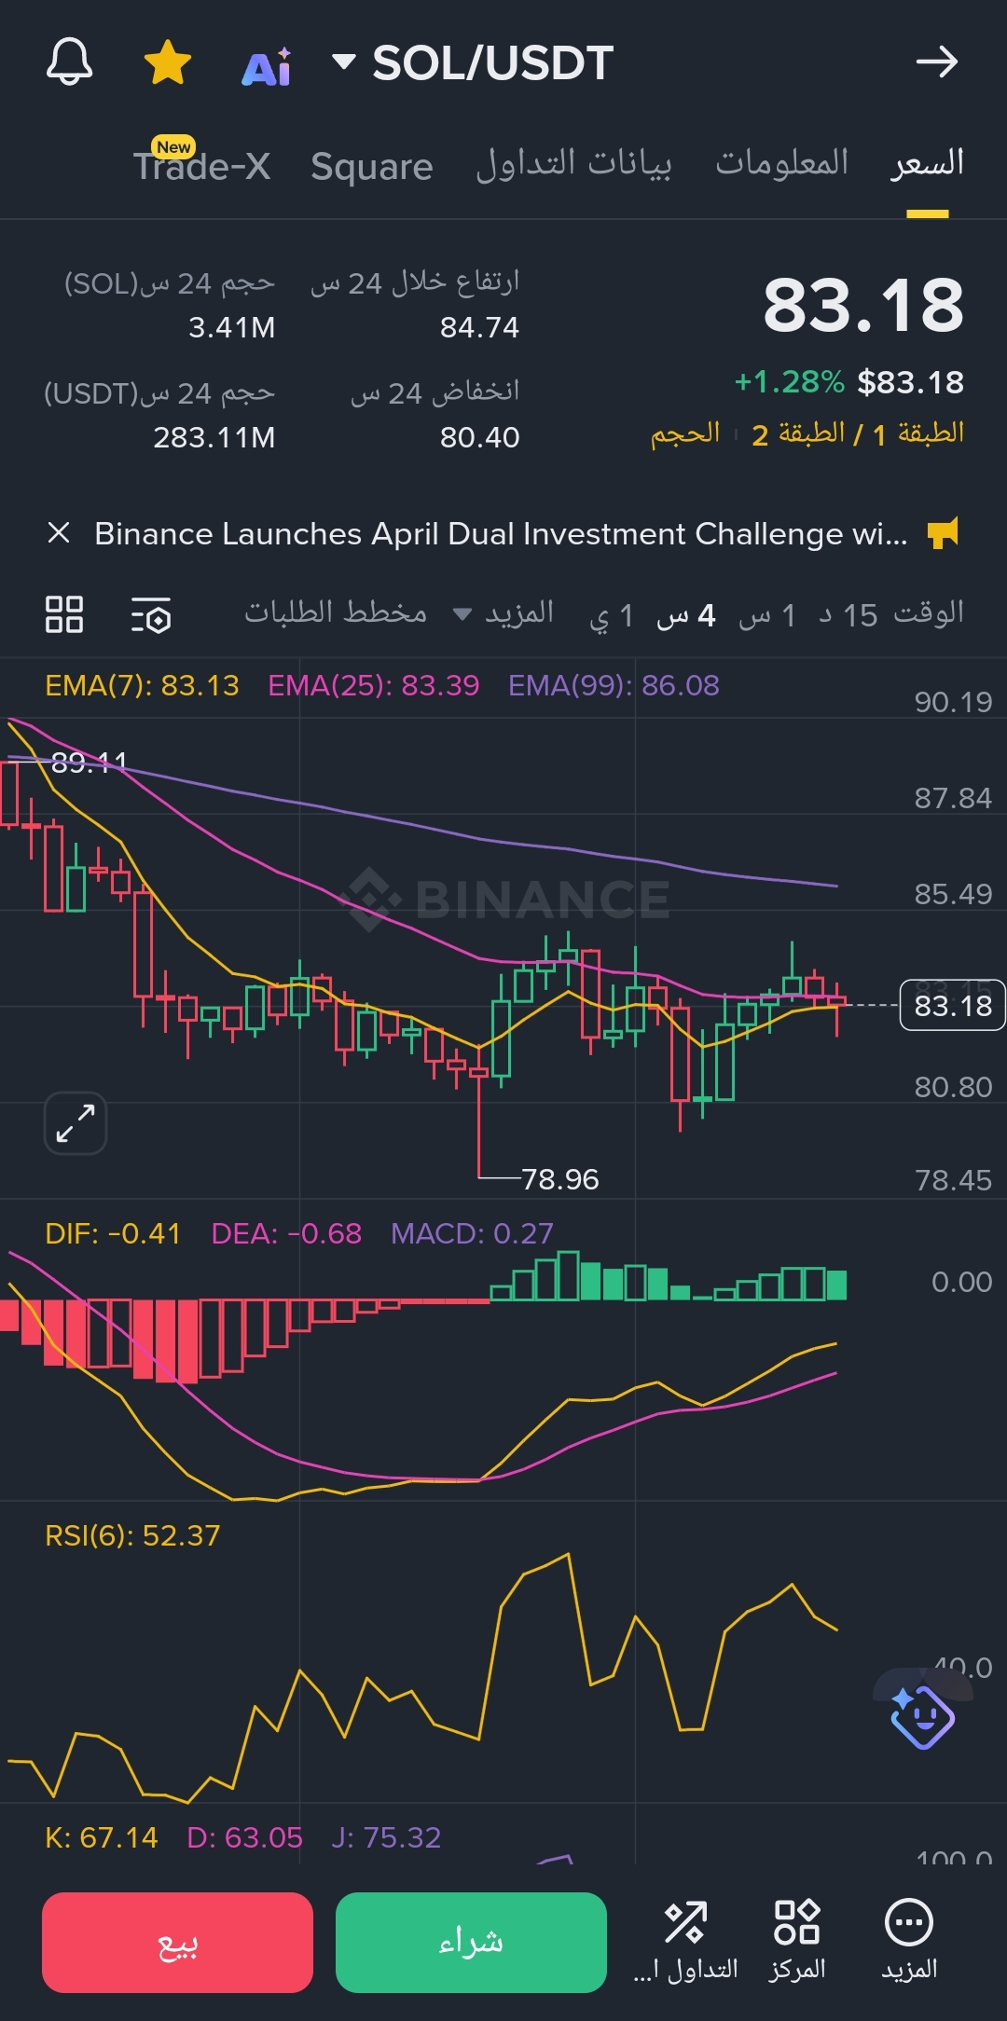Dismiss the Binance announcement banner

(x=59, y=533)
